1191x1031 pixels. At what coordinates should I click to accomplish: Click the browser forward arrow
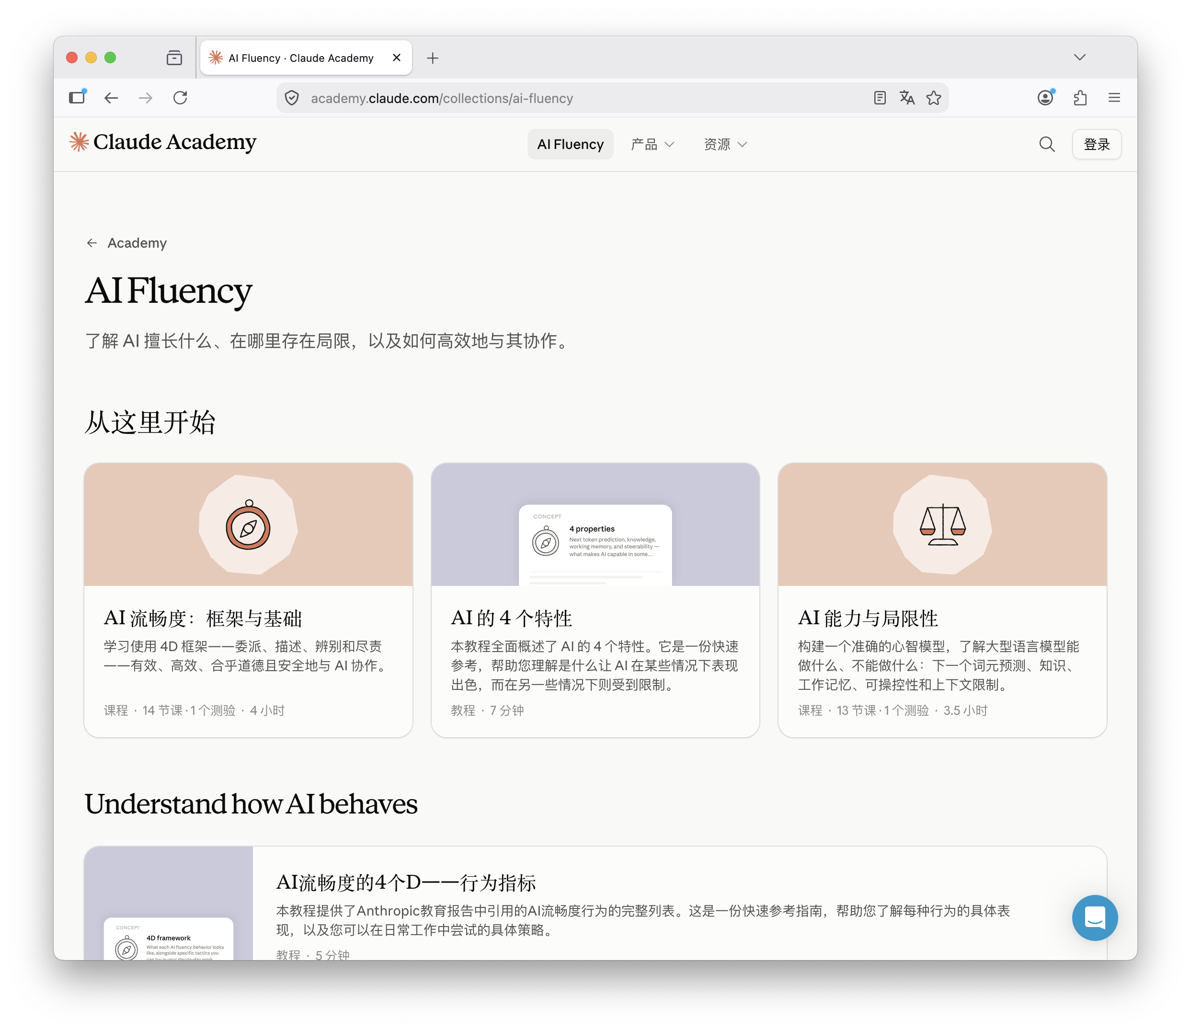tap(146, 98)
